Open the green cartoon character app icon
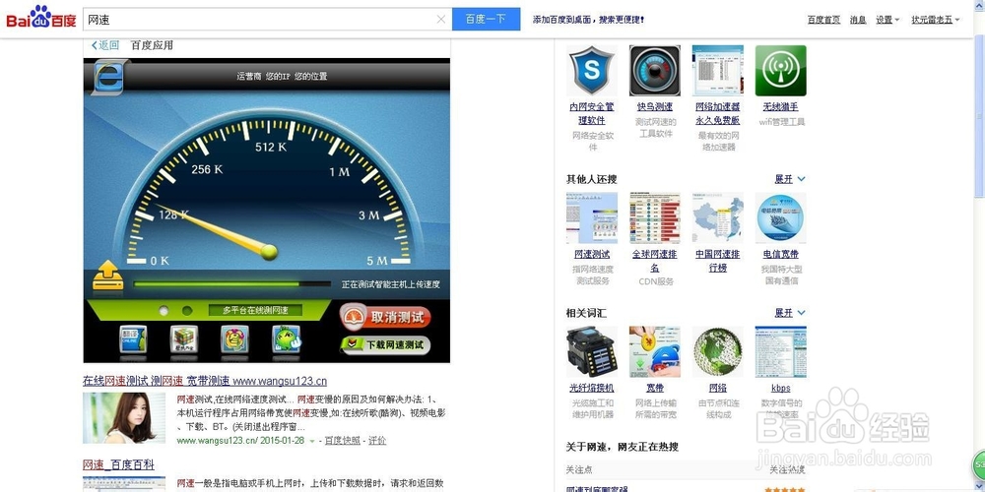Viewport: 985px width, 492px height. tap(286, 339)
